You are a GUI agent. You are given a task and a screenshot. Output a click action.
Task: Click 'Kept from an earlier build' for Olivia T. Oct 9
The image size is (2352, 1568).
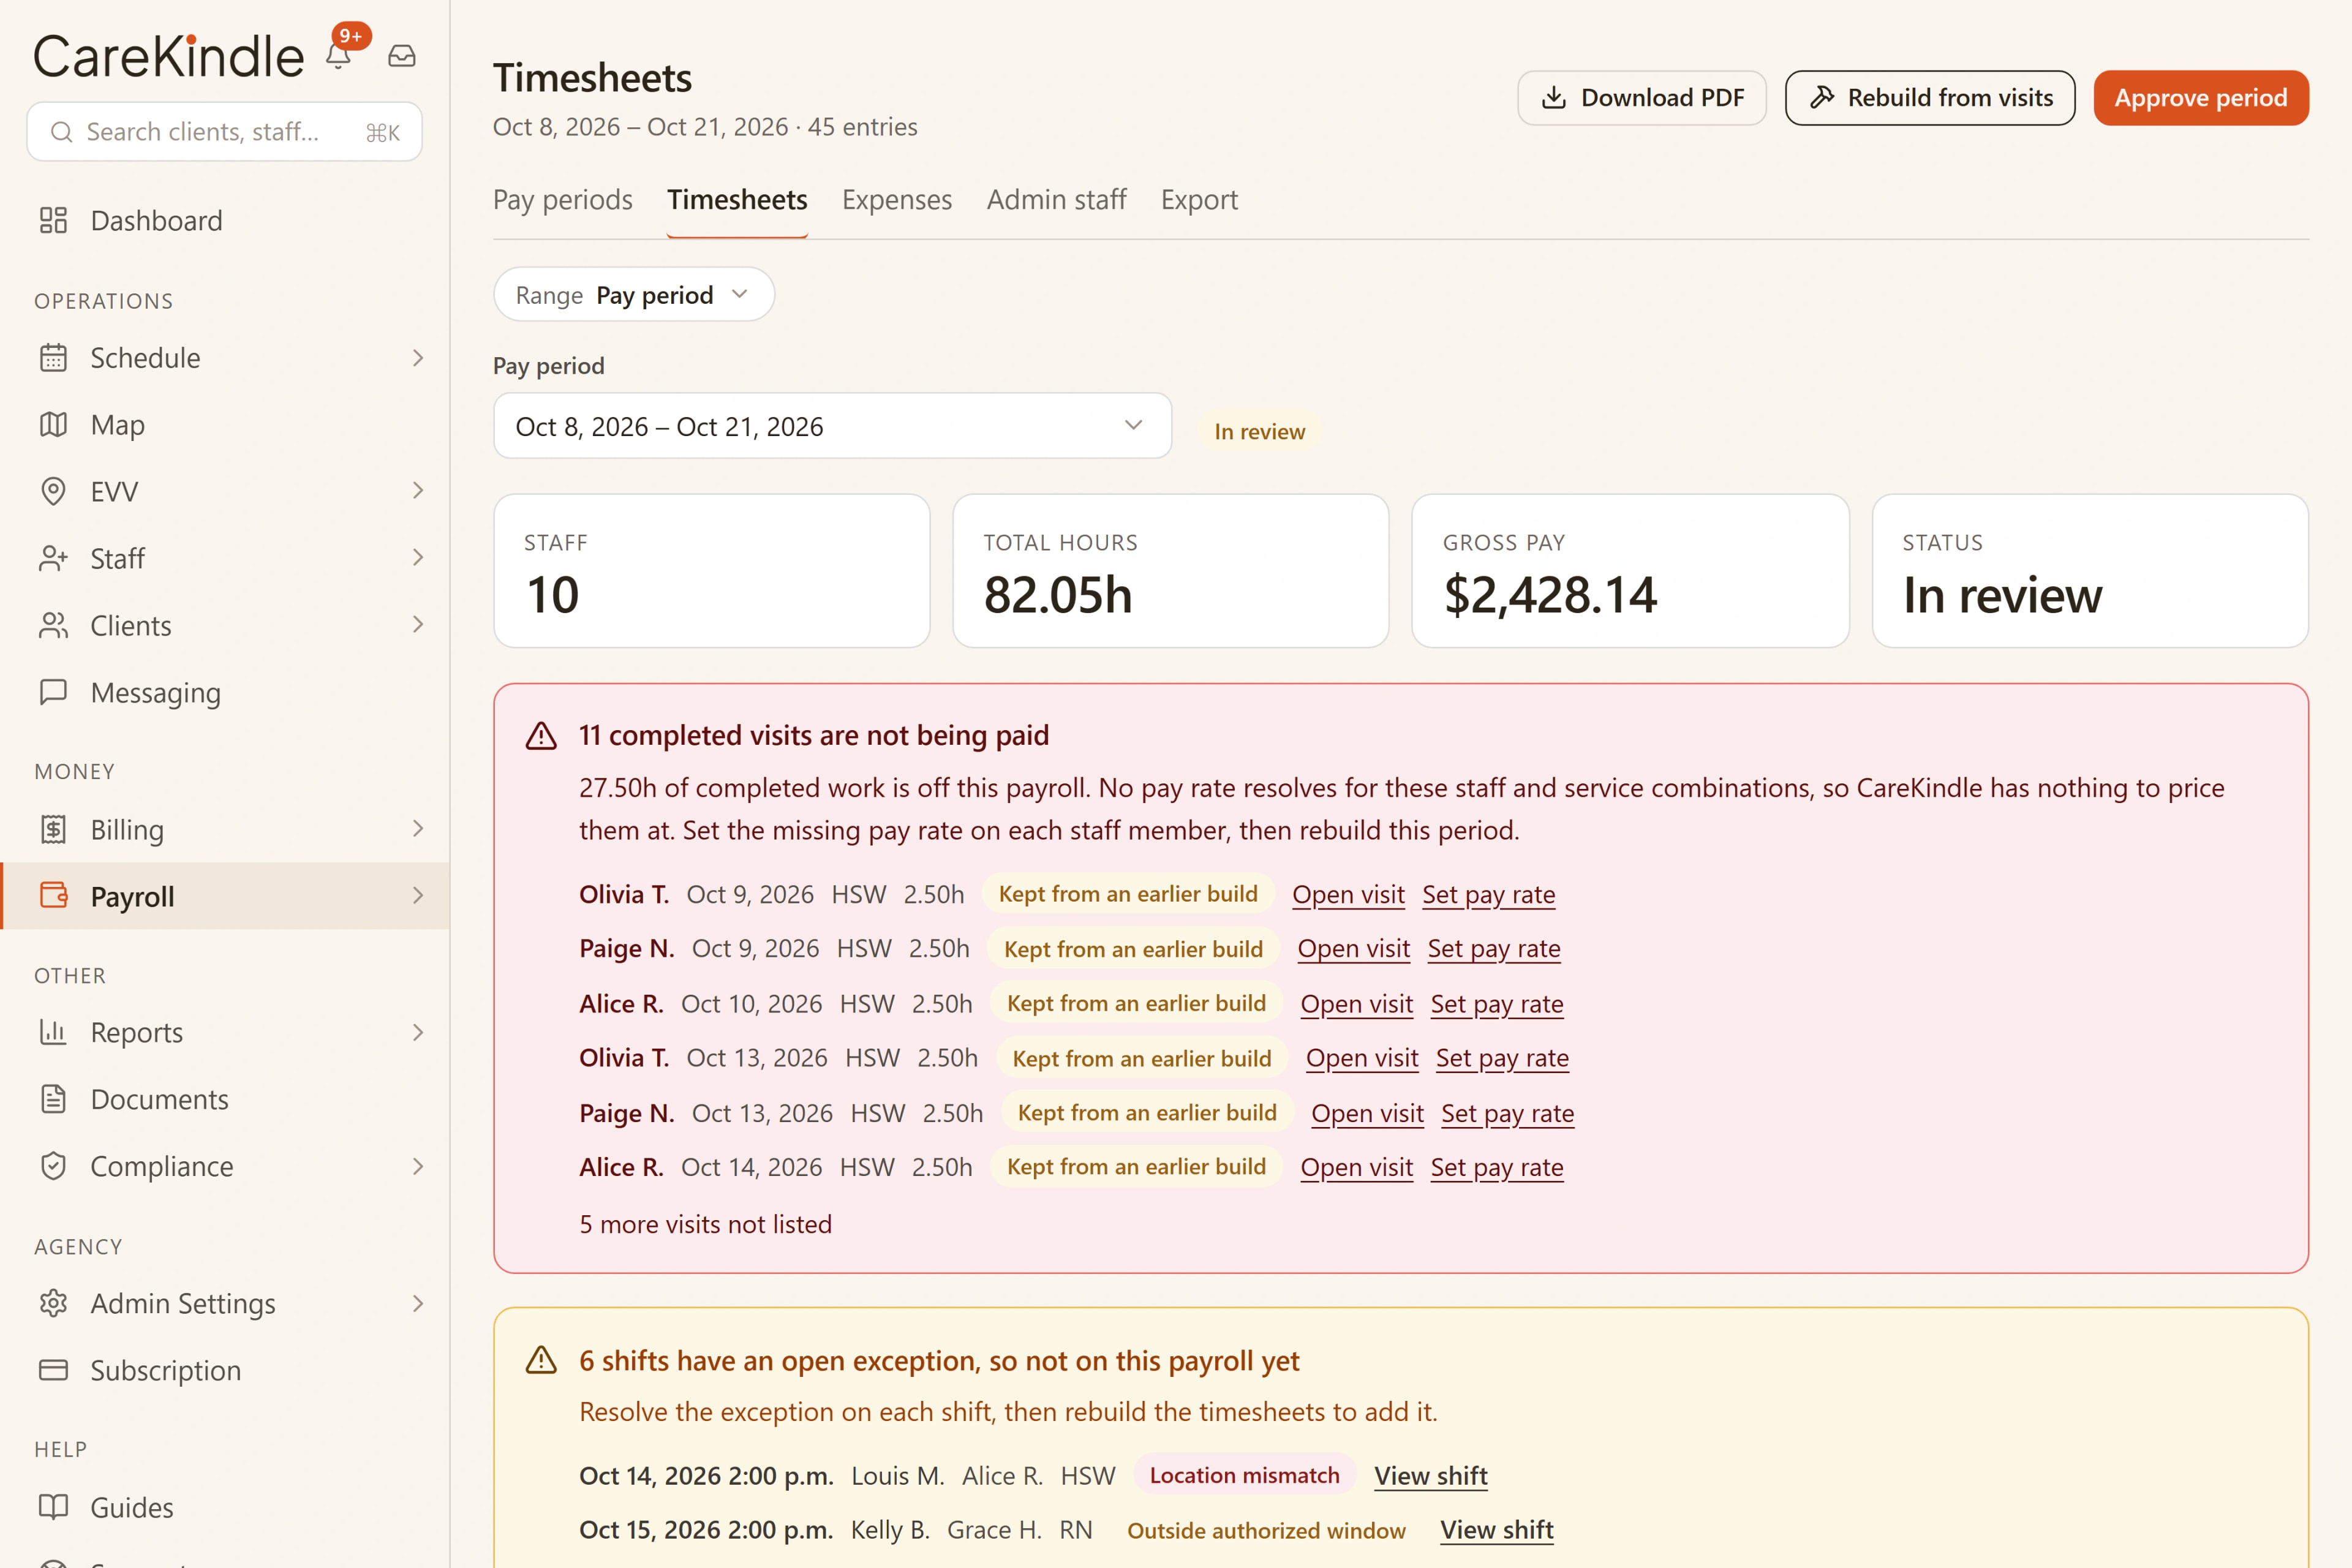[1128, 894]
